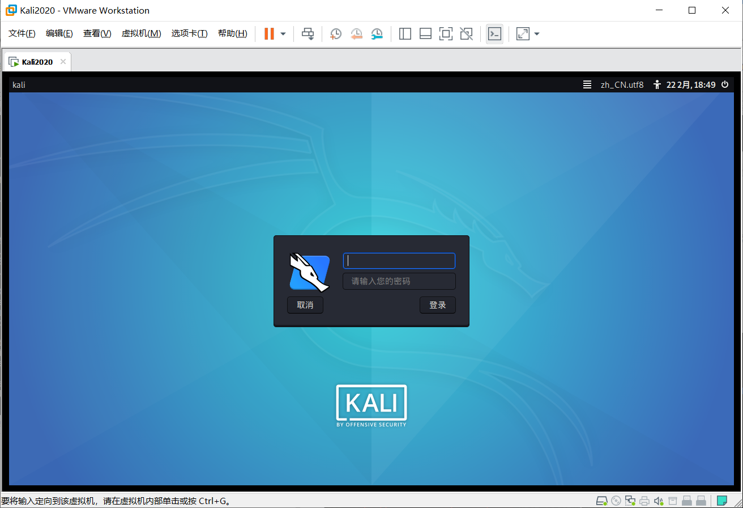Viewport: 743px width, 508px height.
Task: Click the accessibility icon on Kali's top bar
Action: [656, 84]
